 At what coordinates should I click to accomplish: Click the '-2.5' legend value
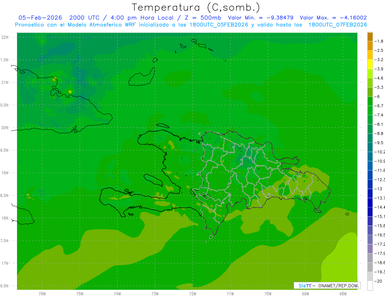point(379,50)
